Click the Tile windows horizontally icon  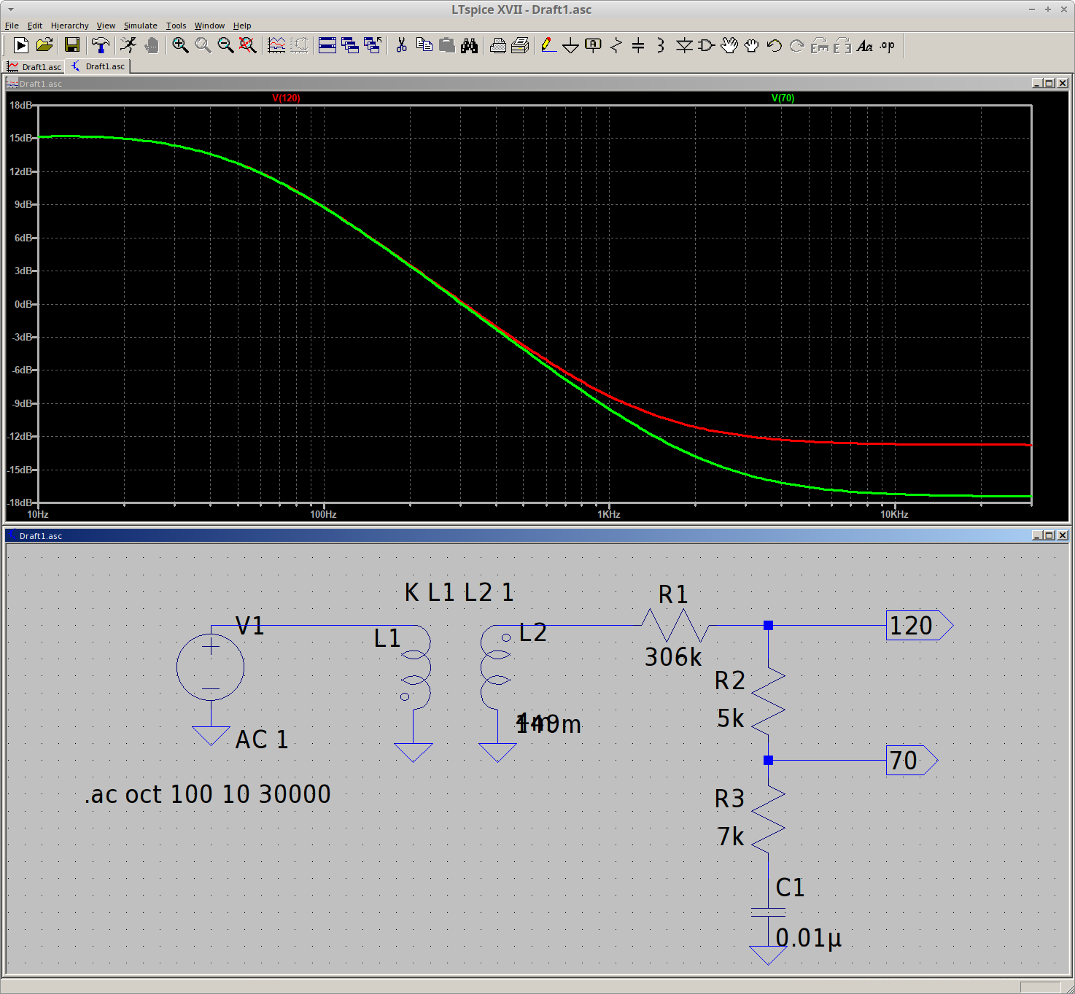(327, 45)
